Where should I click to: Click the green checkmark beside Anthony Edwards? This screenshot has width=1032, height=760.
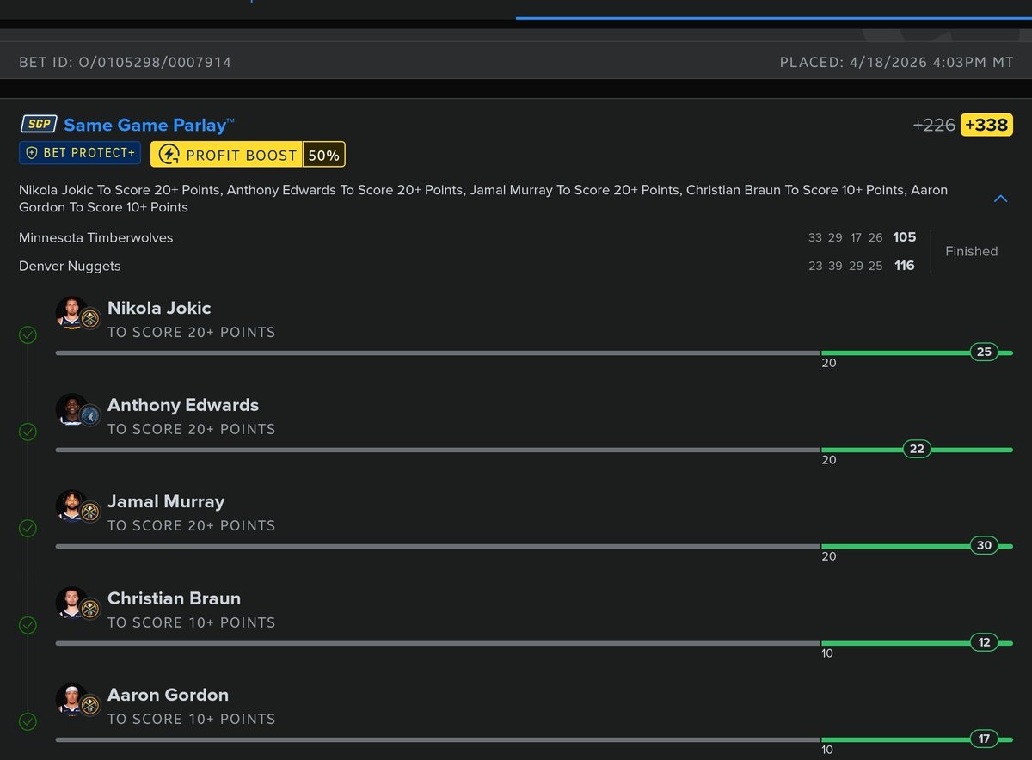(28, 432)
